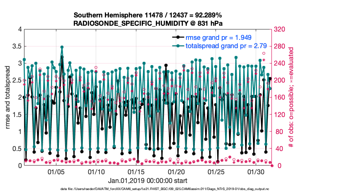The image size is (344, 195).
Task: Click the 'rmse and totalspread' y-axis label
Action: point(8,97)
